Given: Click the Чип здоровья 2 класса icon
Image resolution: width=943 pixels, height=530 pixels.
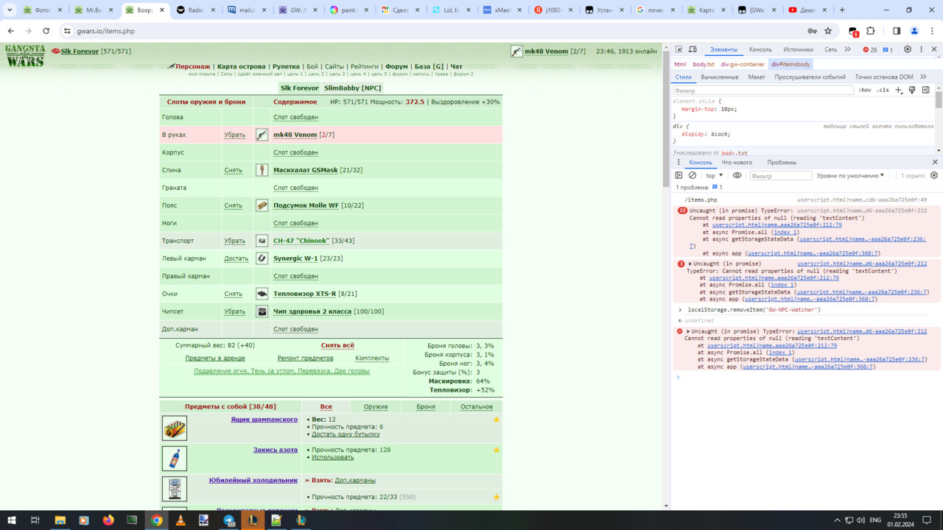Looking at the screenshot, I should pyautogui.click(x=262, y=311).
